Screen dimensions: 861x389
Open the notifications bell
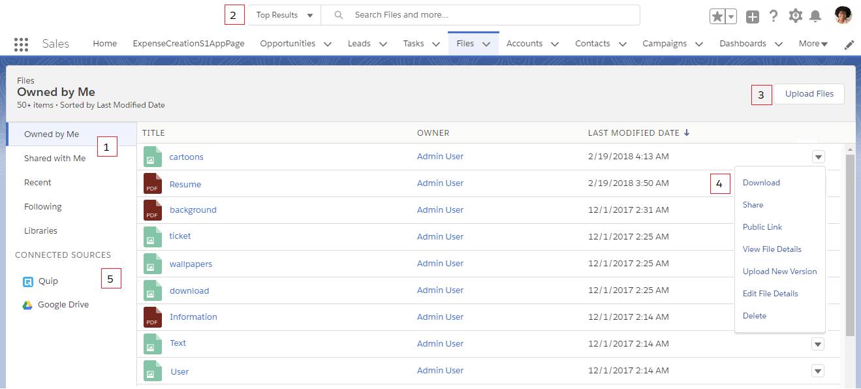pyautogui.click(x=815, y=16)
